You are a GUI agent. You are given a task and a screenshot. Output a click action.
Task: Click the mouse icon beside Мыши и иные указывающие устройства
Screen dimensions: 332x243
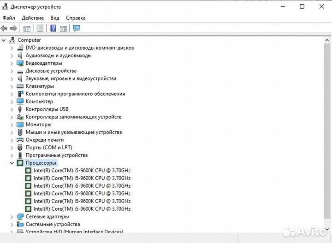point(20,132)
